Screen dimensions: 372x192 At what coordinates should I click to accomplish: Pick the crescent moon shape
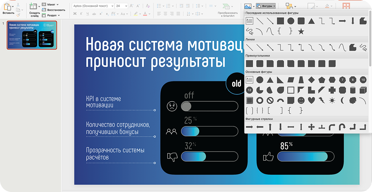pos(342,100)
